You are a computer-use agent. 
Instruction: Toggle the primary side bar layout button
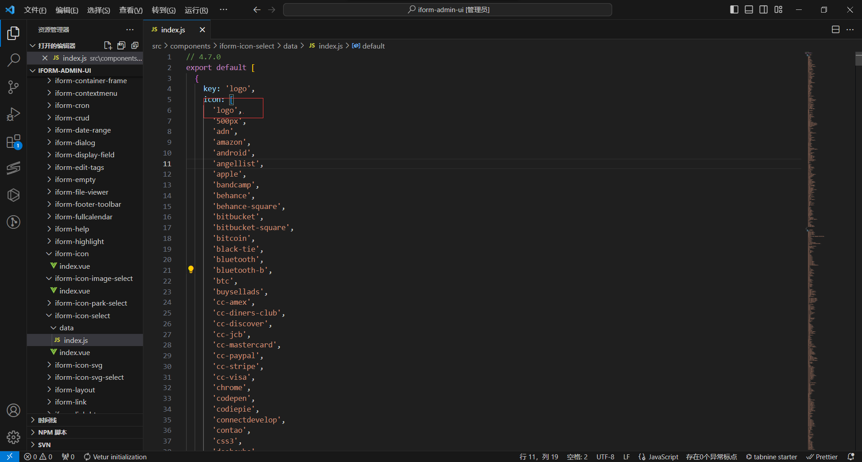[734, 9]
